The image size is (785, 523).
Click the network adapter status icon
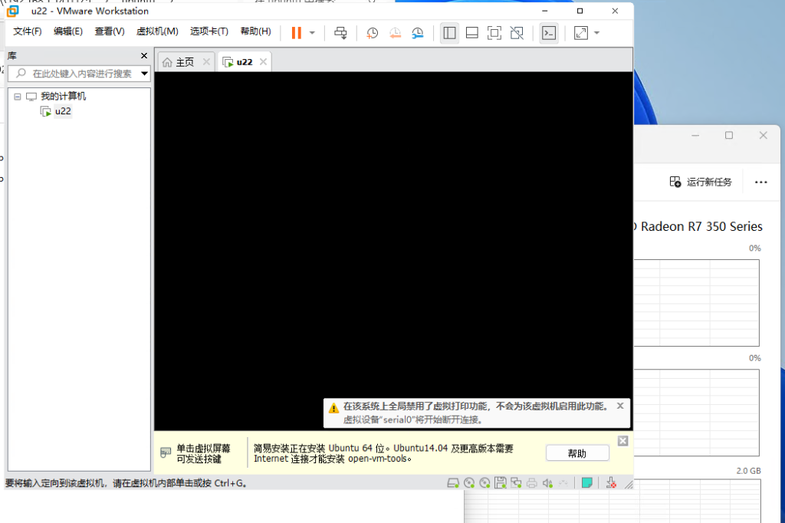tap(516, 483)
